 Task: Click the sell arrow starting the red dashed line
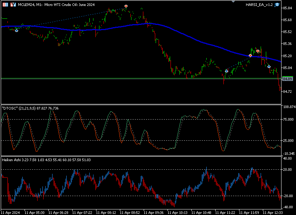click(258, 51)
